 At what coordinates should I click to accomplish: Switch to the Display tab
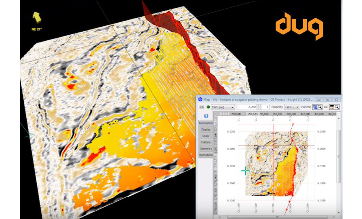[206, 129]
